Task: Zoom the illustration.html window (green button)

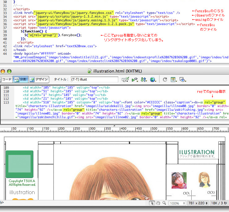Action: (x=9, y=71)
